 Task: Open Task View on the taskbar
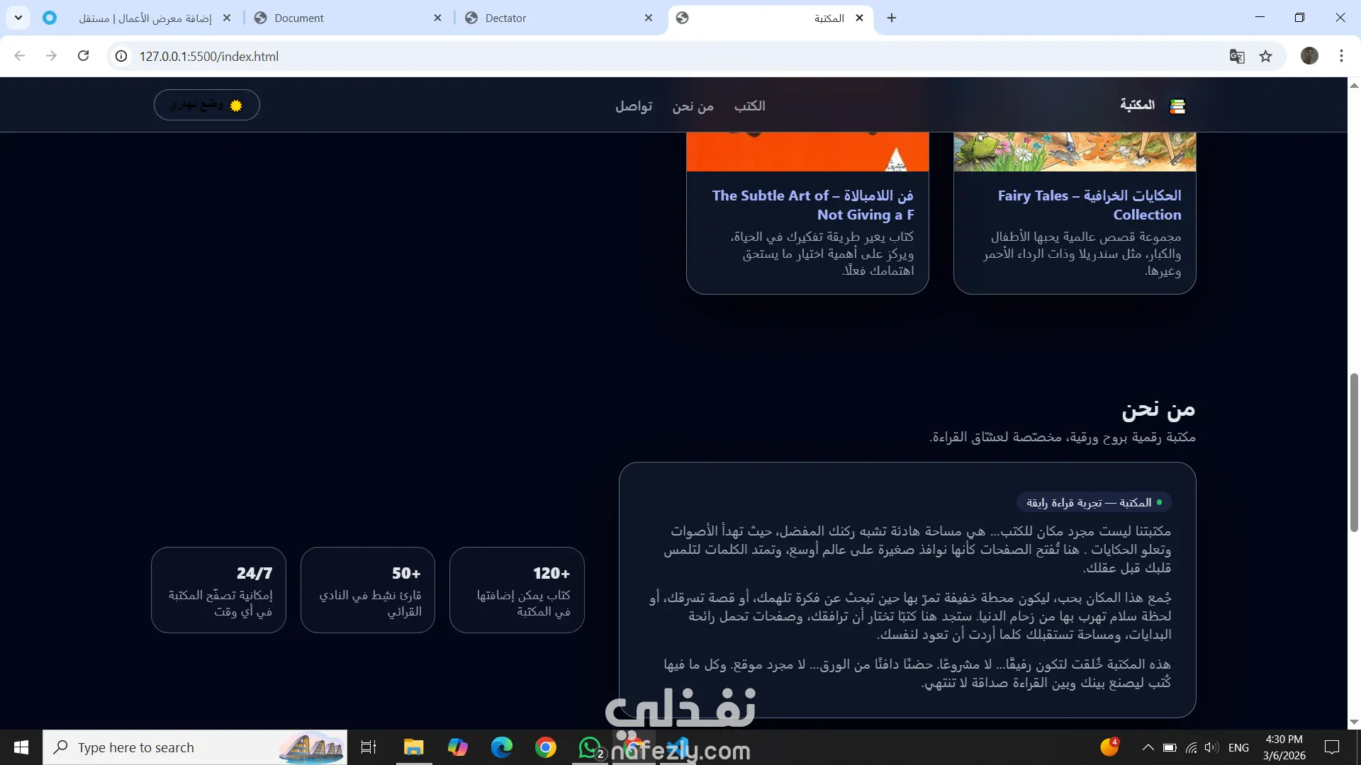pos(369,747)
